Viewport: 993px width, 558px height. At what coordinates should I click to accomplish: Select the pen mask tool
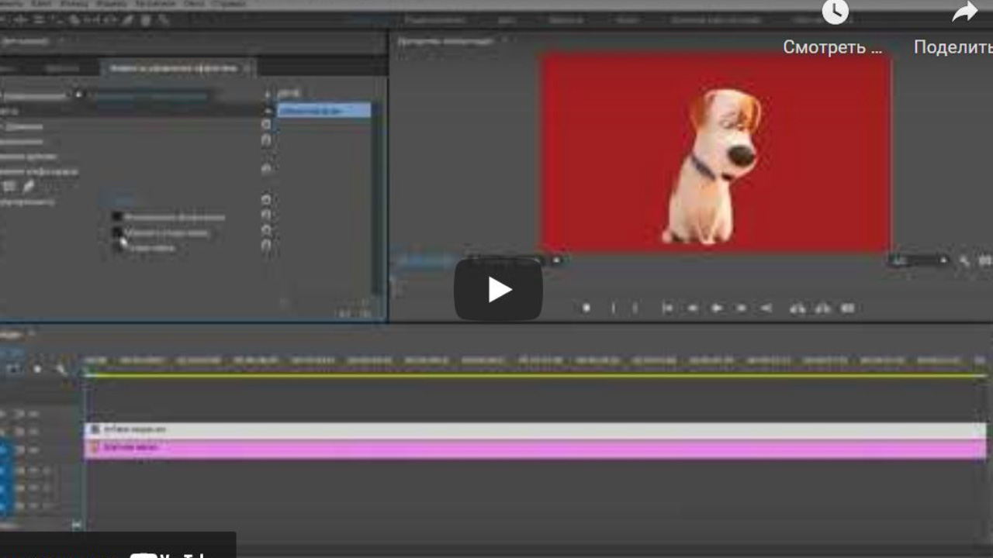28,186
